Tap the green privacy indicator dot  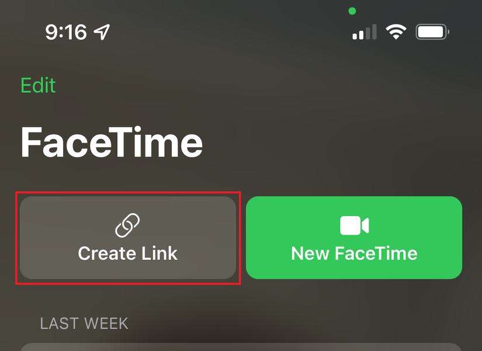(352, 11)
